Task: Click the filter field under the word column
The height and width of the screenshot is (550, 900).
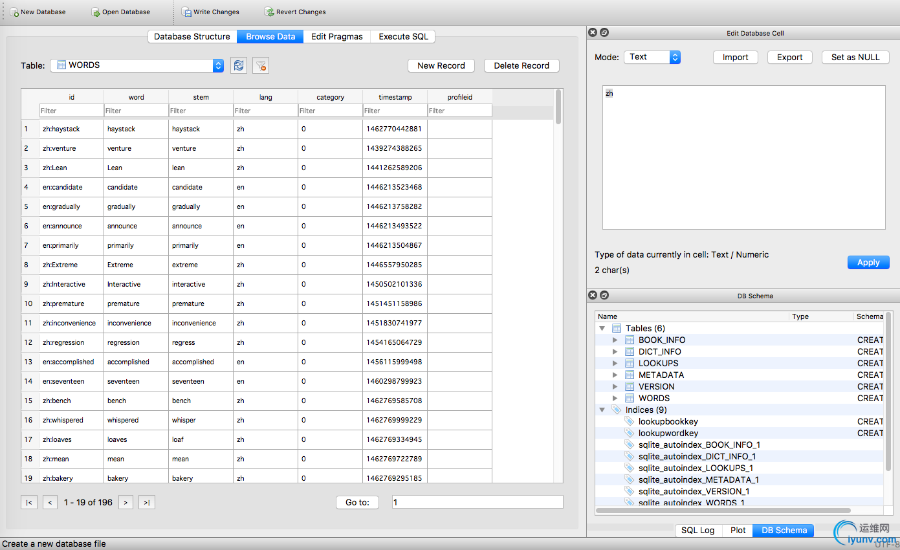Action: 136,111
